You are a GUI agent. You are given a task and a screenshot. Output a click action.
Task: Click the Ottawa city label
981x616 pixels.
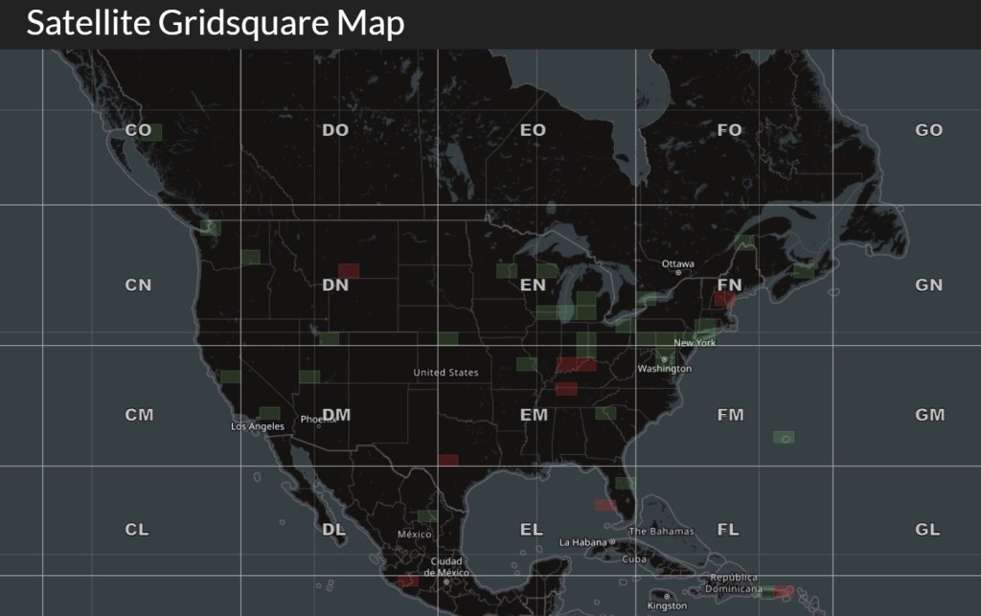[678, 263]
